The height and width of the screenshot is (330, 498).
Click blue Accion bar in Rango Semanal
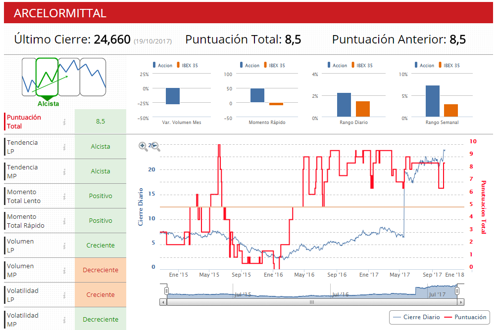433,101
